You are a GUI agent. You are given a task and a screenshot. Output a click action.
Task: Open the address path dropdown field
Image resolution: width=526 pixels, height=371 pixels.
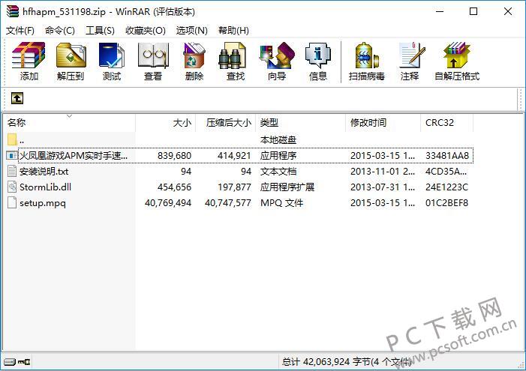coord(270,98)
